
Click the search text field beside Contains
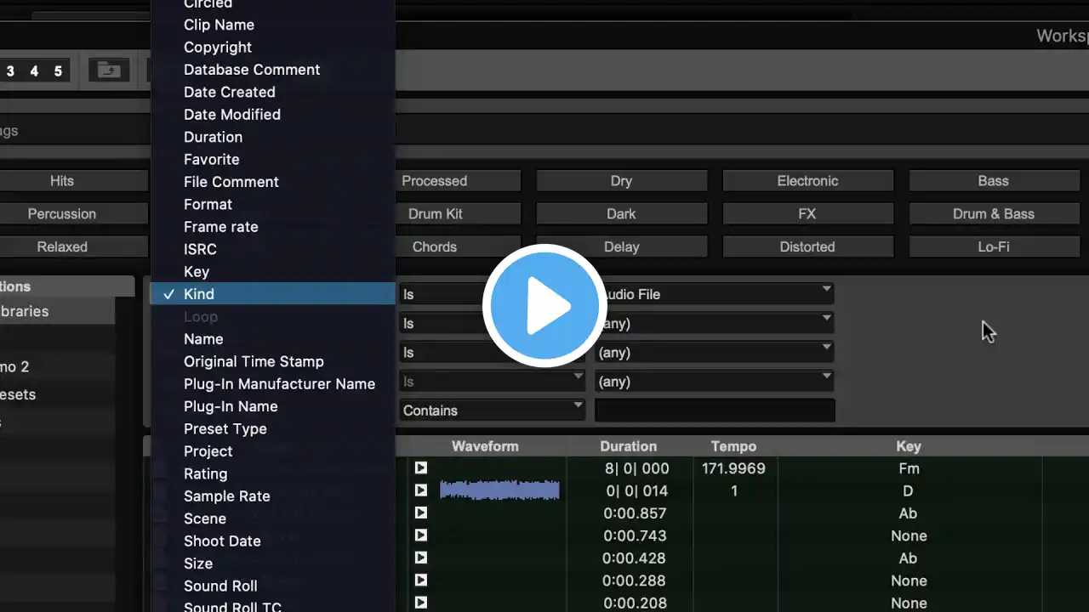coord(715,411)
